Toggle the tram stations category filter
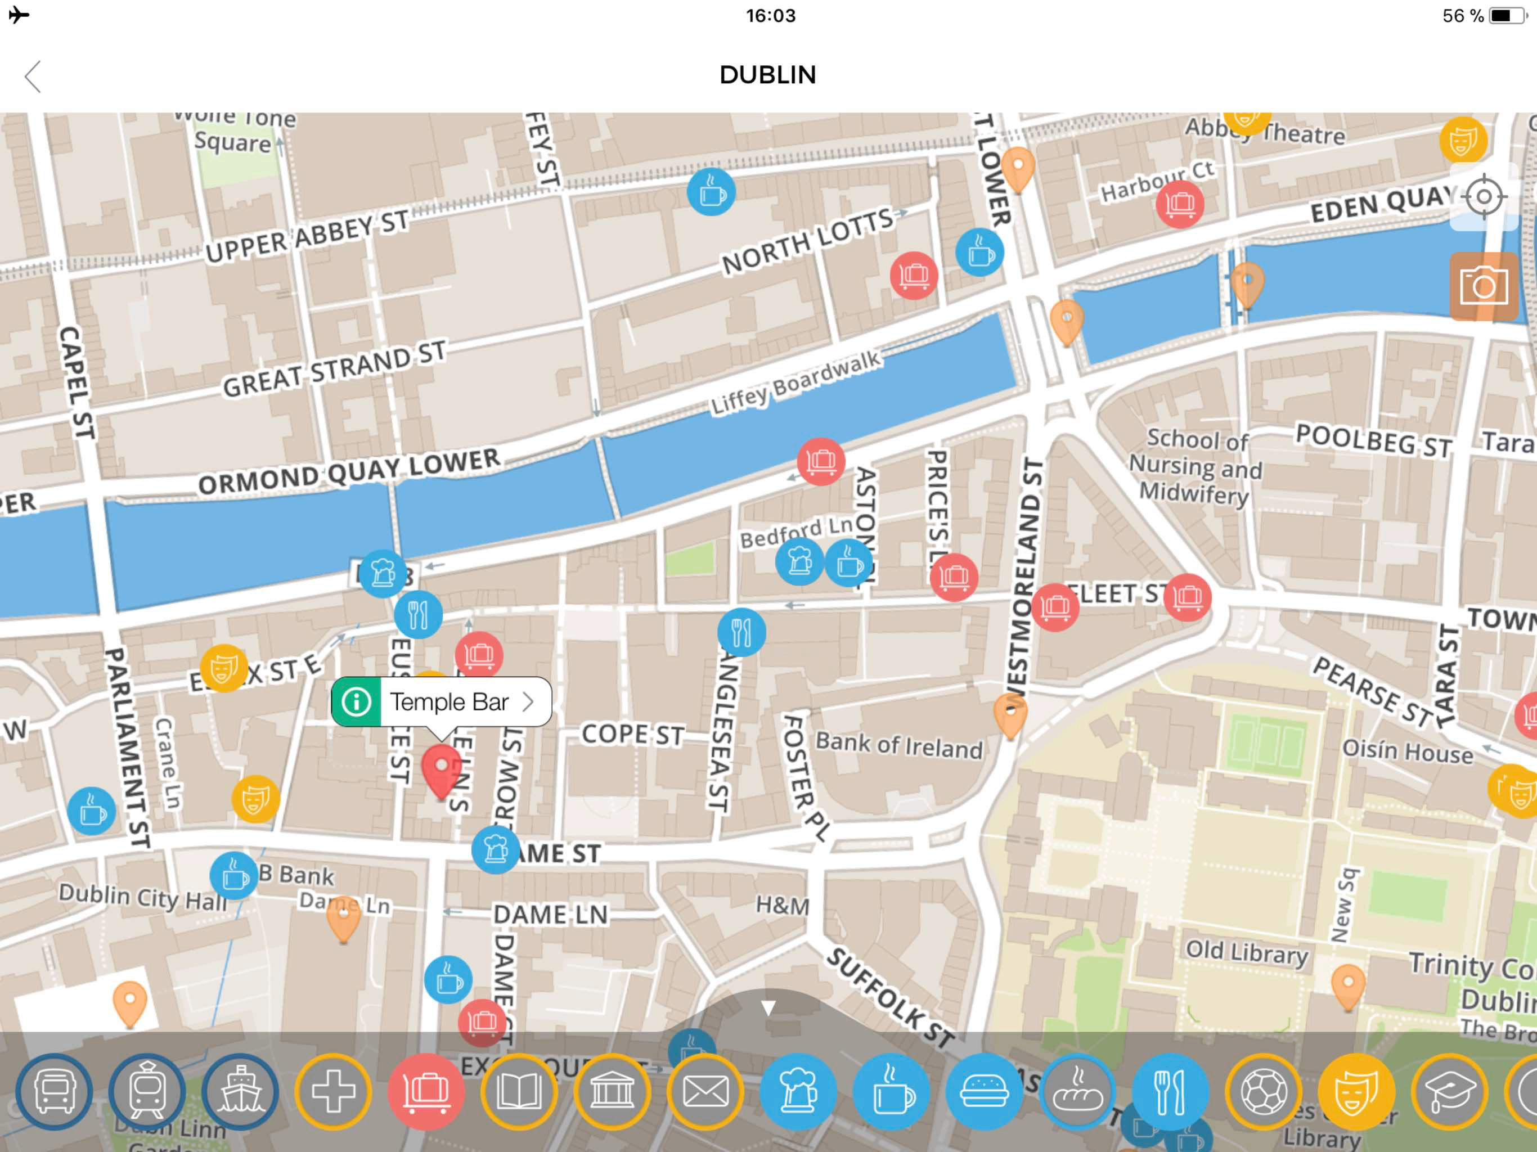This screenshot has height=1152, width=1537. coord(147,1092)
